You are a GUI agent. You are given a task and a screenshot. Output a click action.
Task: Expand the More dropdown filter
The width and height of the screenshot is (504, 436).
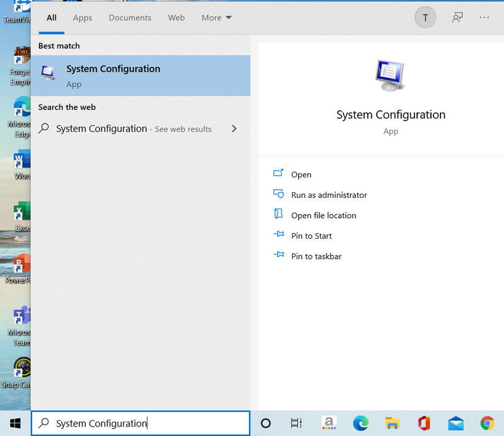pyautogui.click(x=216, y=18)
